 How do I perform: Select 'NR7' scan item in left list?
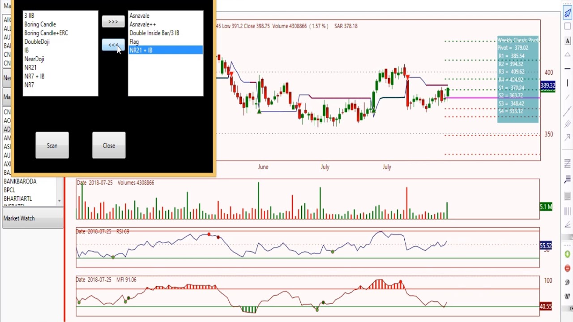click(60, 85)
